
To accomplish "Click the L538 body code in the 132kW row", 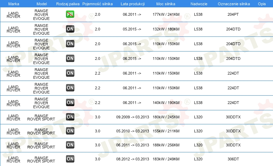I will [198, 29].
